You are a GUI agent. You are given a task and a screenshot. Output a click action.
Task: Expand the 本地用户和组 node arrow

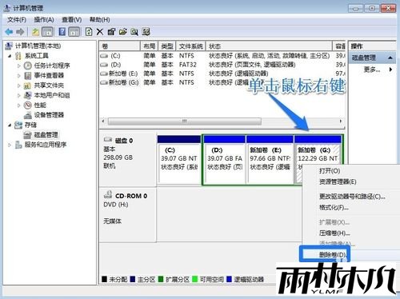pos(19,95)
